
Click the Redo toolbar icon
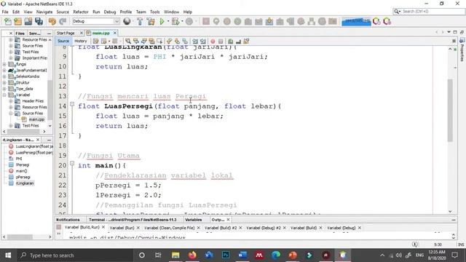(63, 21)
